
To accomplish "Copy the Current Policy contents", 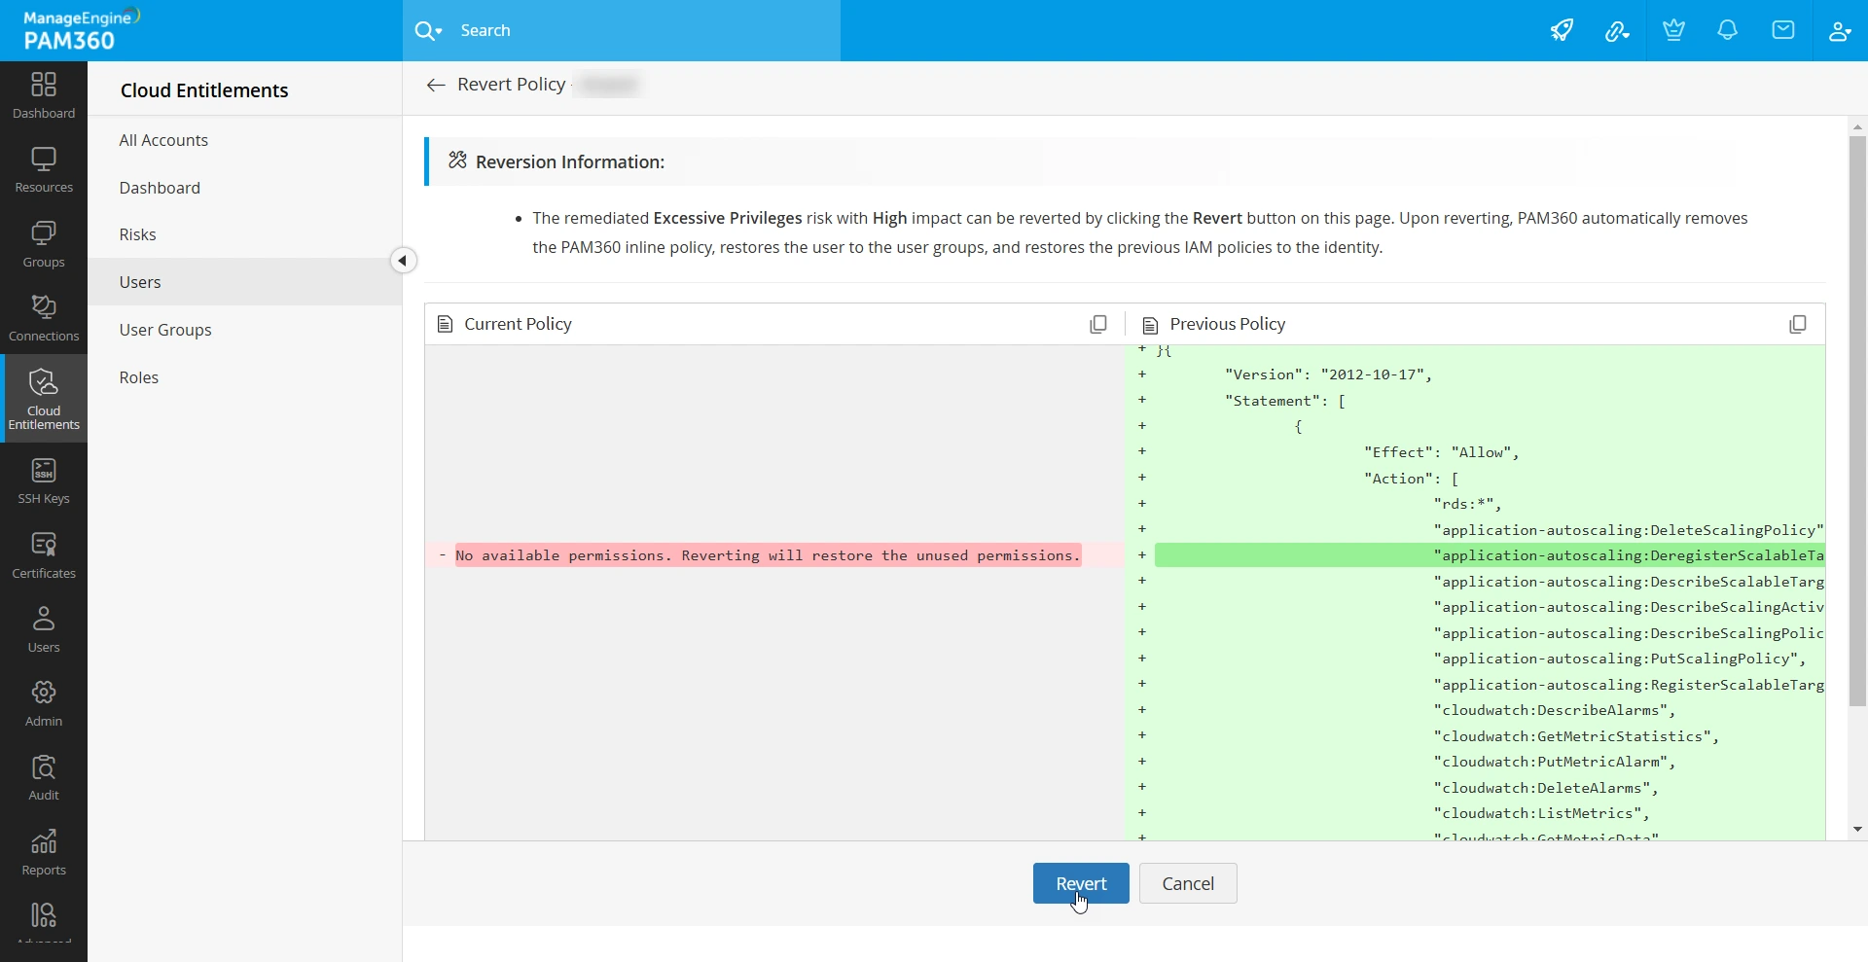I will point(1098,324).
